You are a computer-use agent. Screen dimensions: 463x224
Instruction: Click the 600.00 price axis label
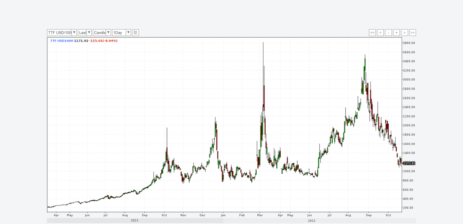(409, 189)
